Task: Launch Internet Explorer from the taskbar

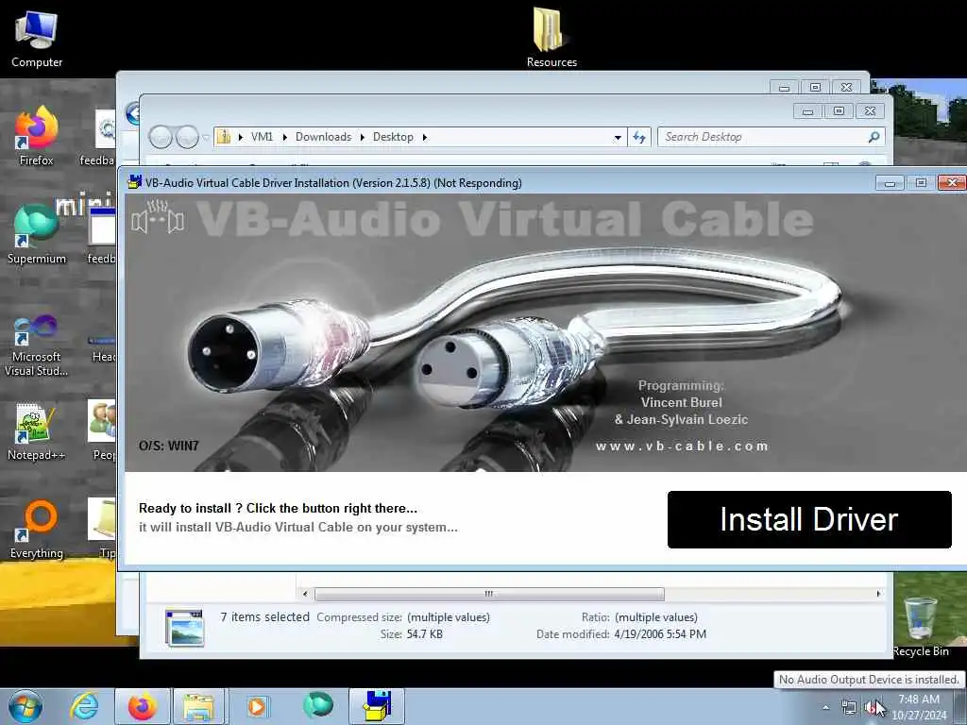Action: click(84, 706)
